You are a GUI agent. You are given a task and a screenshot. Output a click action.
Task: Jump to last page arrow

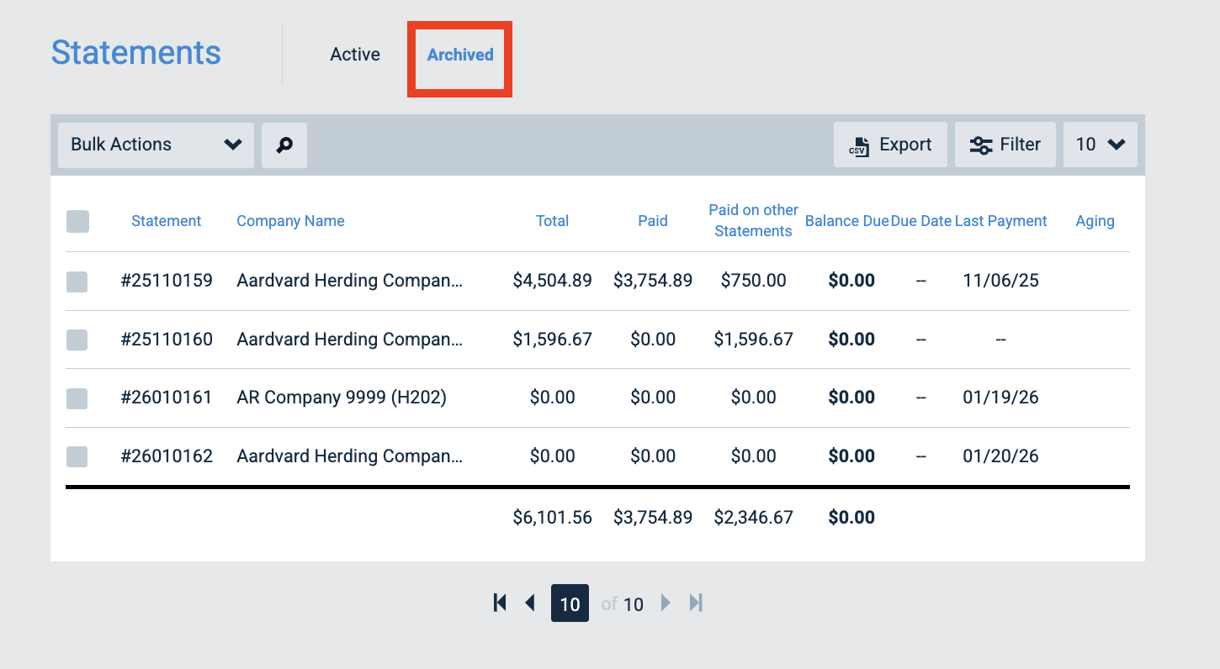(696, 603)
